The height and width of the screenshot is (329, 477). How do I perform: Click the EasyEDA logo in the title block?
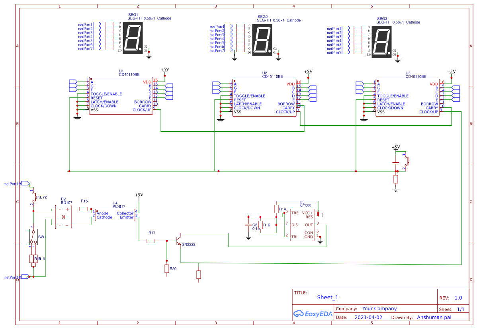pyautogui.click(x=313, y=314)
